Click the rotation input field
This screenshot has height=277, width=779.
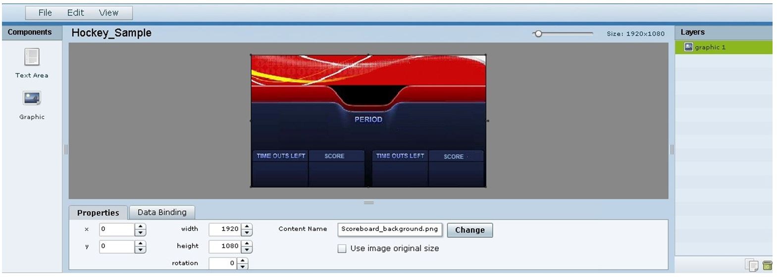[x=223, y=263]
